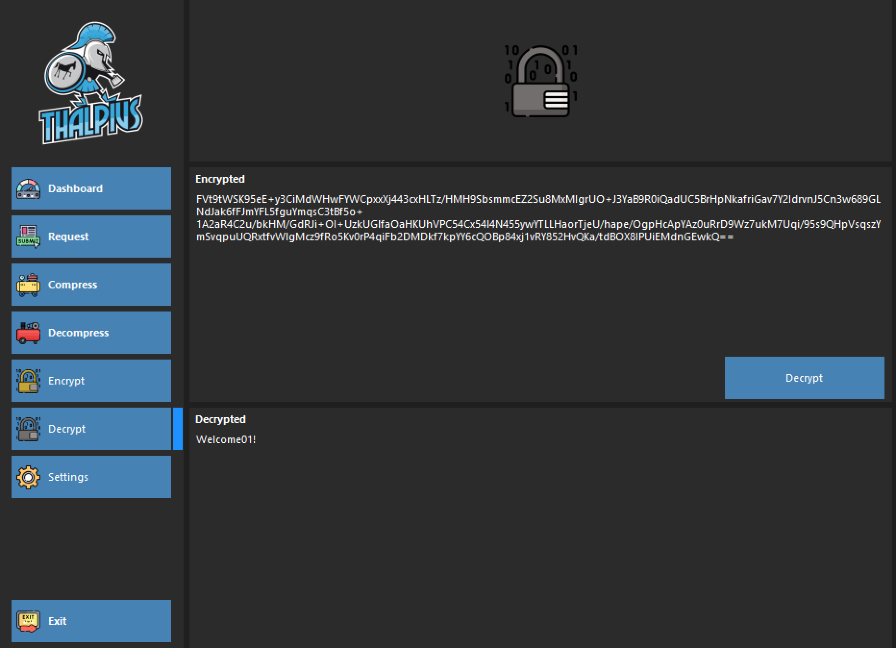Click the blue active indicator beside Decrypt
This screenshot has width=896, height=648.
[x=177, y=429]
